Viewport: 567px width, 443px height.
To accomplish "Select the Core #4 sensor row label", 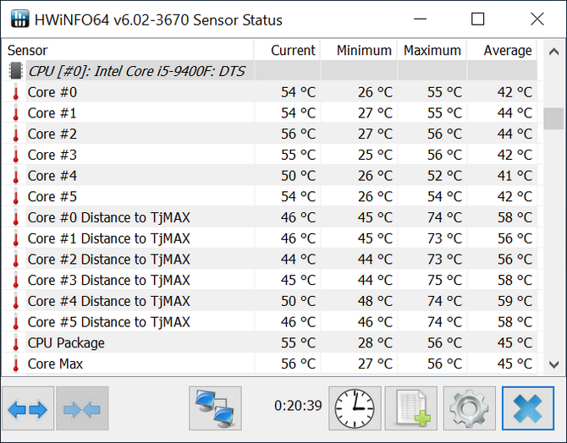I will tap(52, 176).
